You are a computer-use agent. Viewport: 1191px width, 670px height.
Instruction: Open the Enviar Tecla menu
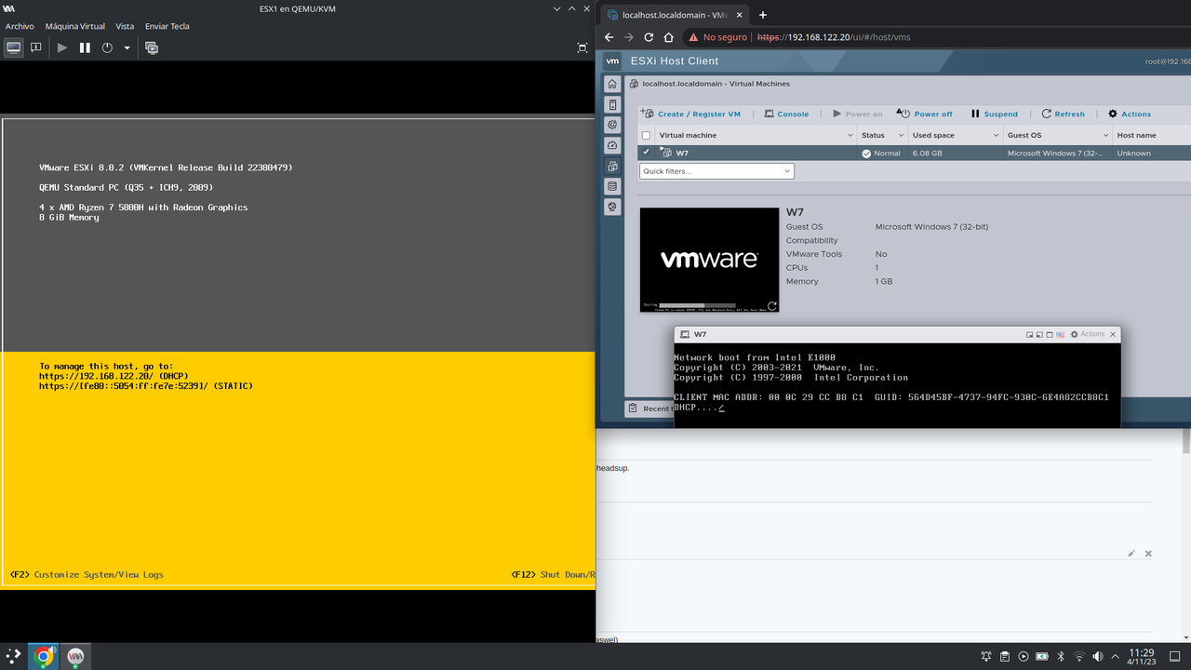click(x=167, y=26)
